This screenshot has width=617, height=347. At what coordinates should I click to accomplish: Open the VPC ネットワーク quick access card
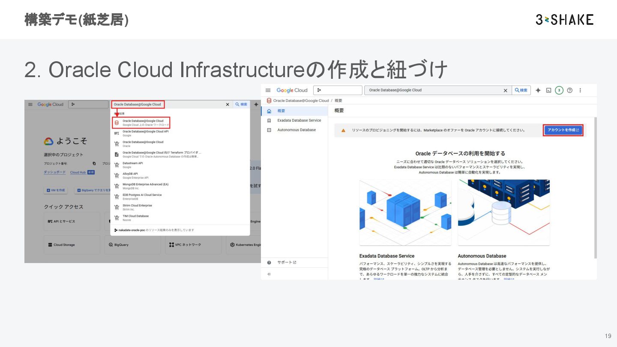(x=194, y=245)
